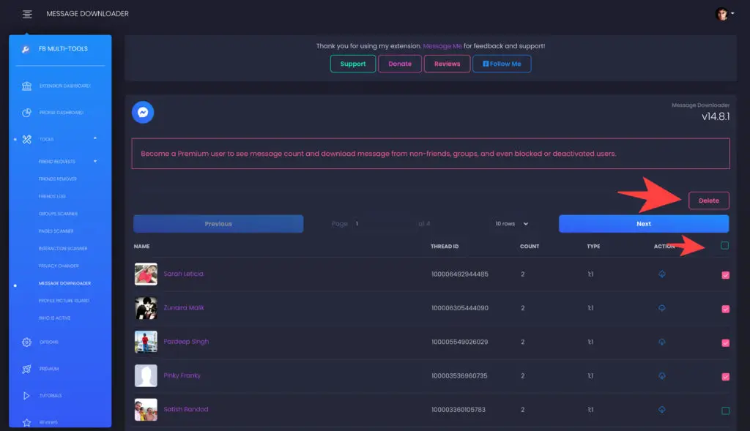
Task: Open Satish Bandod's profile link
Action: click(186, 410)
